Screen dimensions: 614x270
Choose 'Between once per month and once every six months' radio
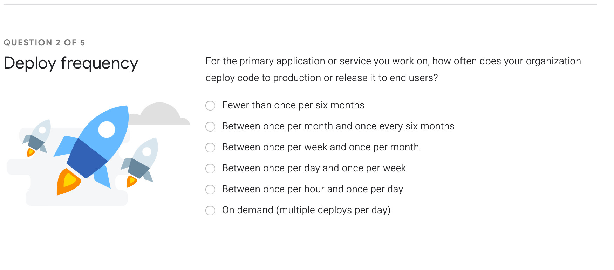tap(210, 127)
